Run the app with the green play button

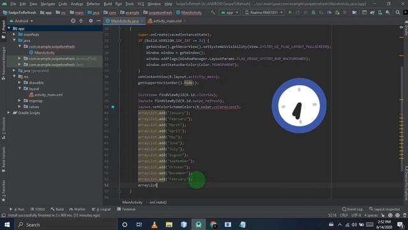(290, 13)
